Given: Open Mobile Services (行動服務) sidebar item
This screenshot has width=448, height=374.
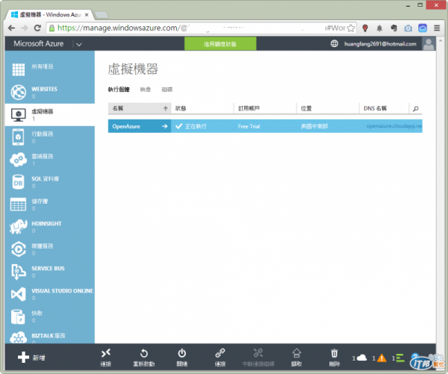Looking at the screenshot, I should [50, 137].
